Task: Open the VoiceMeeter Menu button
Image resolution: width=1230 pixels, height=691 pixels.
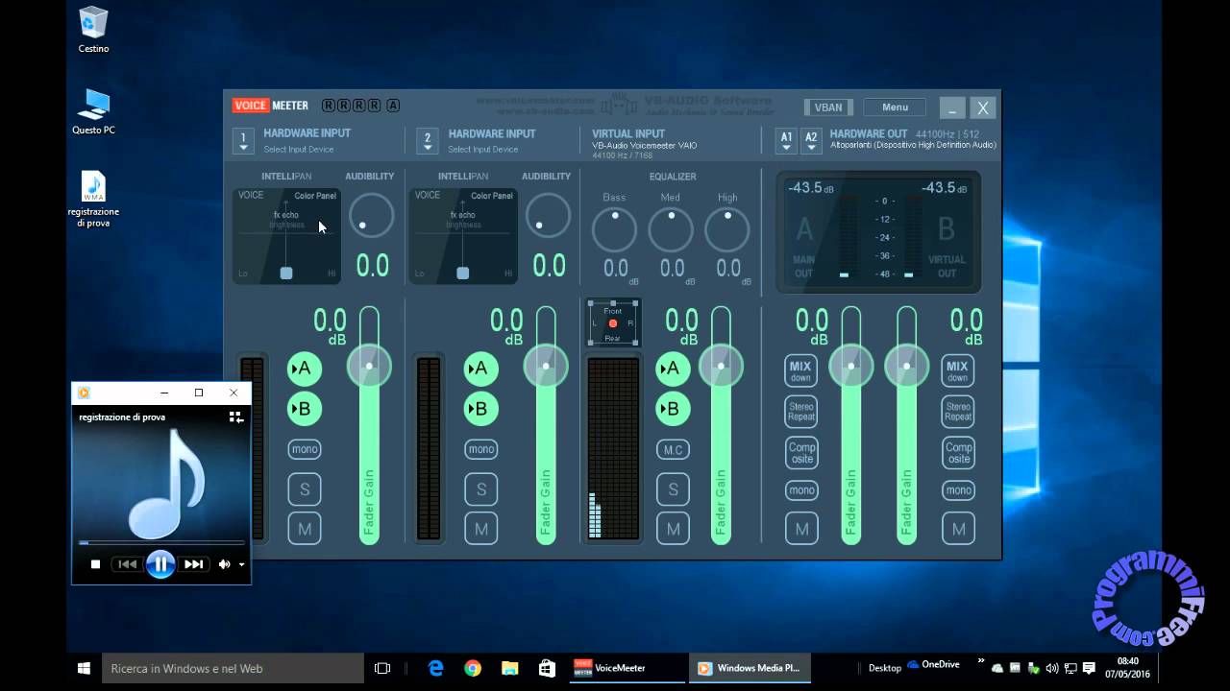Action: pos(895,107)
